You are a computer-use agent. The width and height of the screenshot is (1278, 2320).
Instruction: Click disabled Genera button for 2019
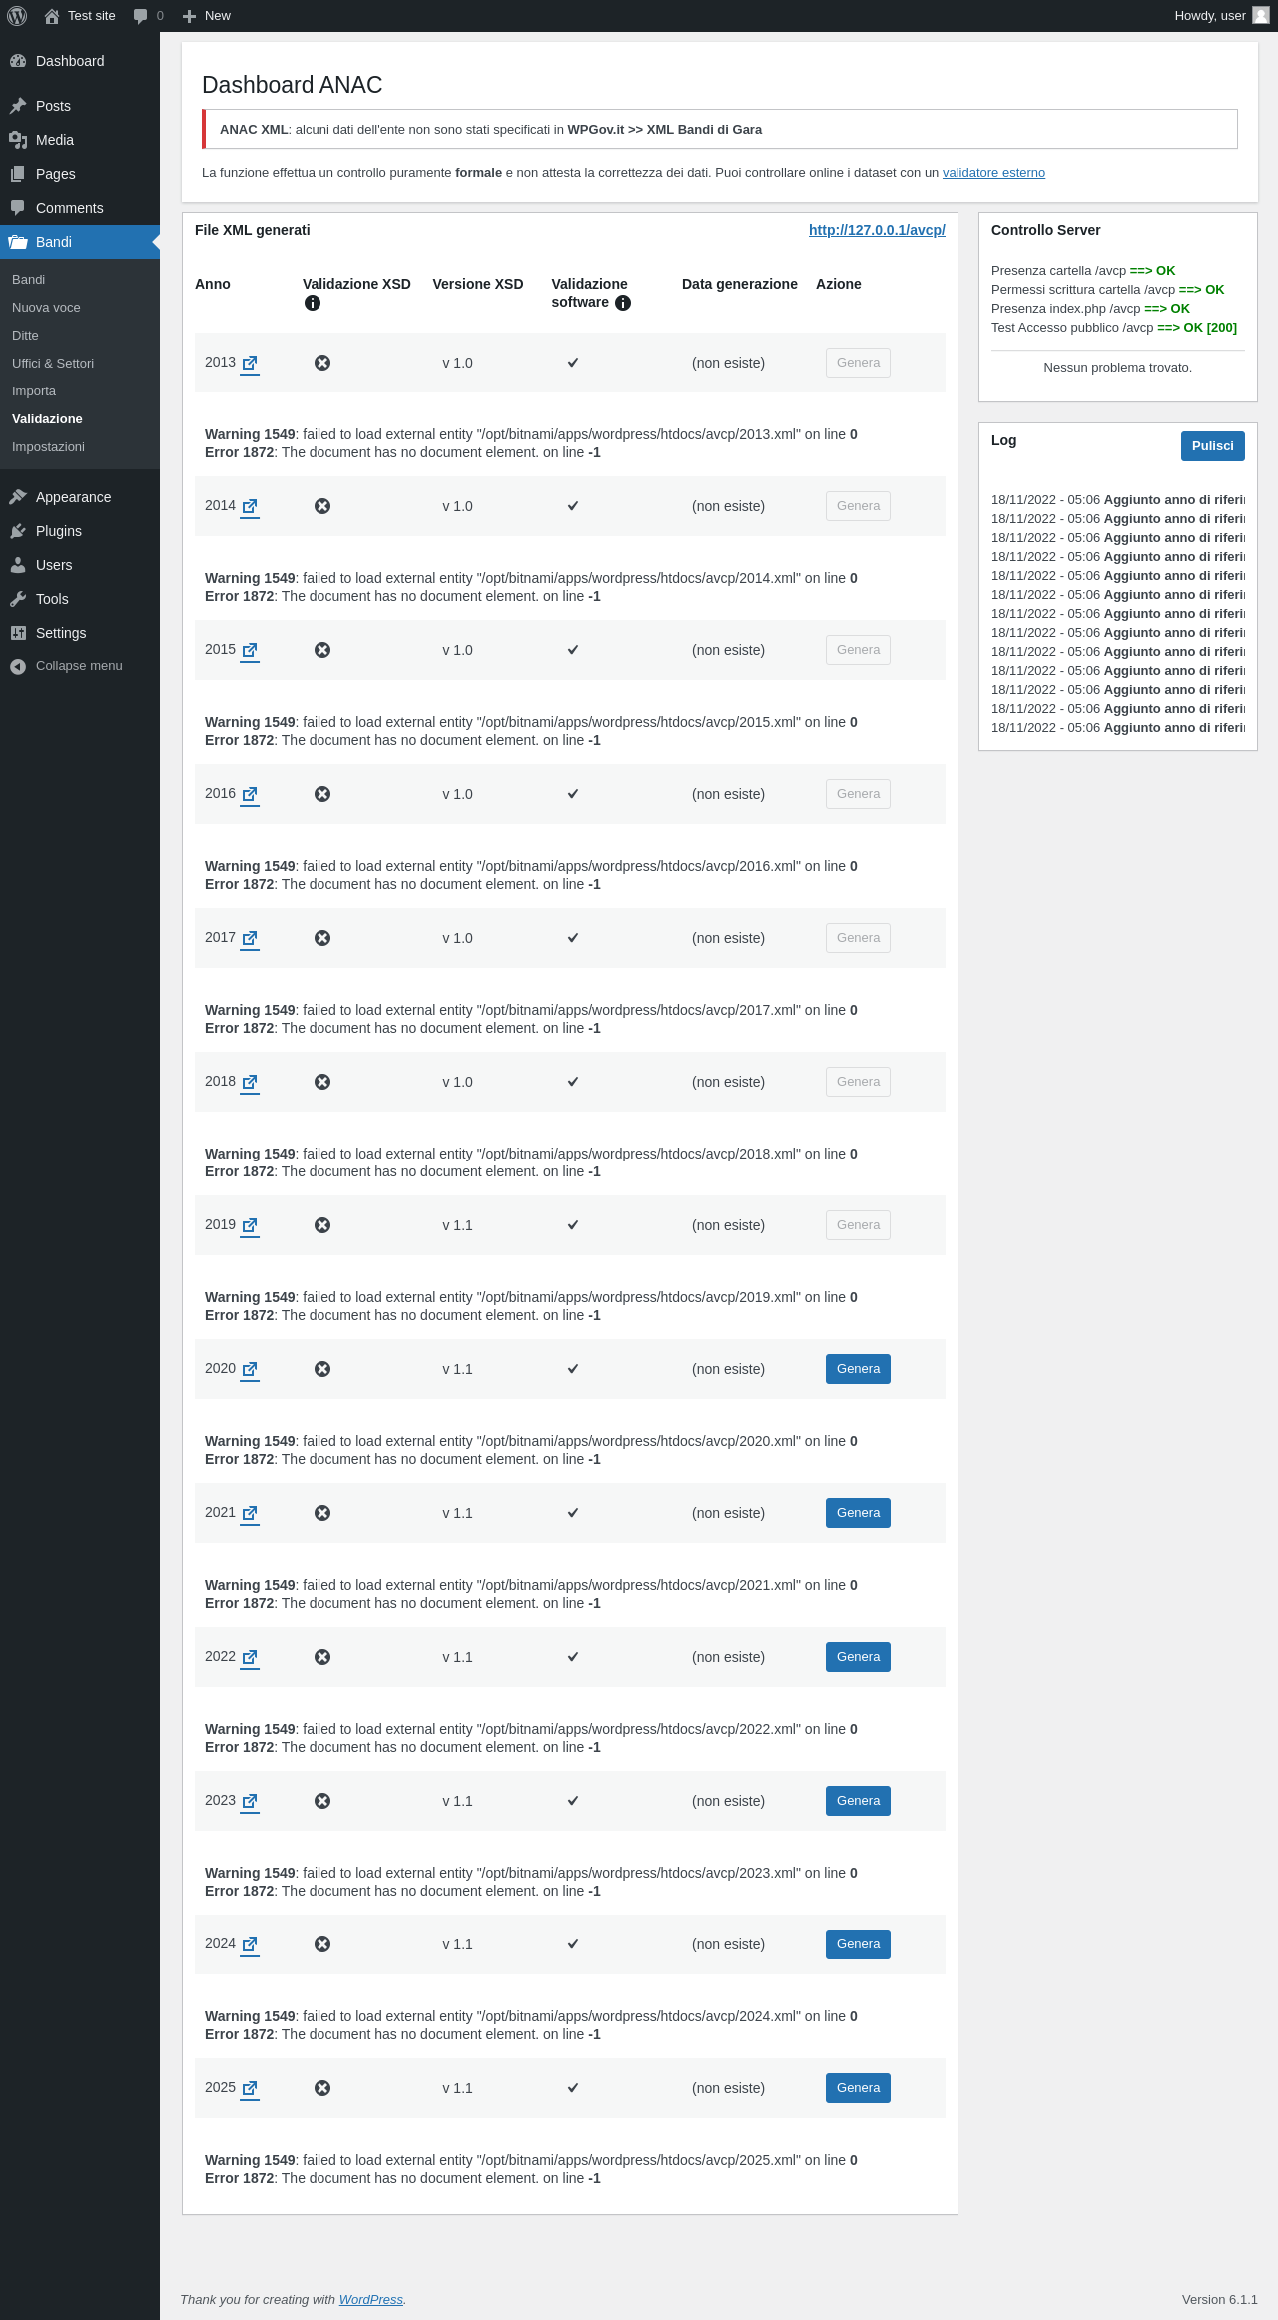tap(858, 1225)
